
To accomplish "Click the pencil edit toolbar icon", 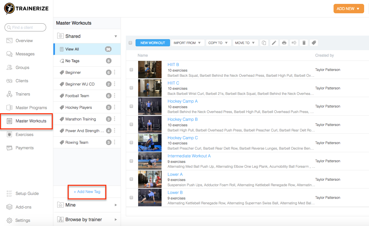I will click(x=274, y=43).
